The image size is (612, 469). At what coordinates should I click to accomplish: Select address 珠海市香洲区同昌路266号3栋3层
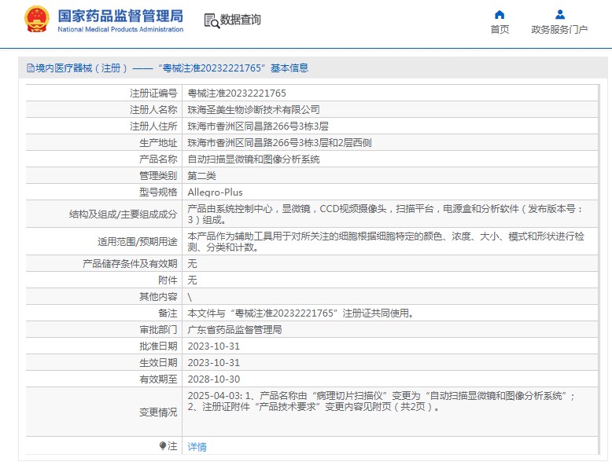click(x=258, y=126)
